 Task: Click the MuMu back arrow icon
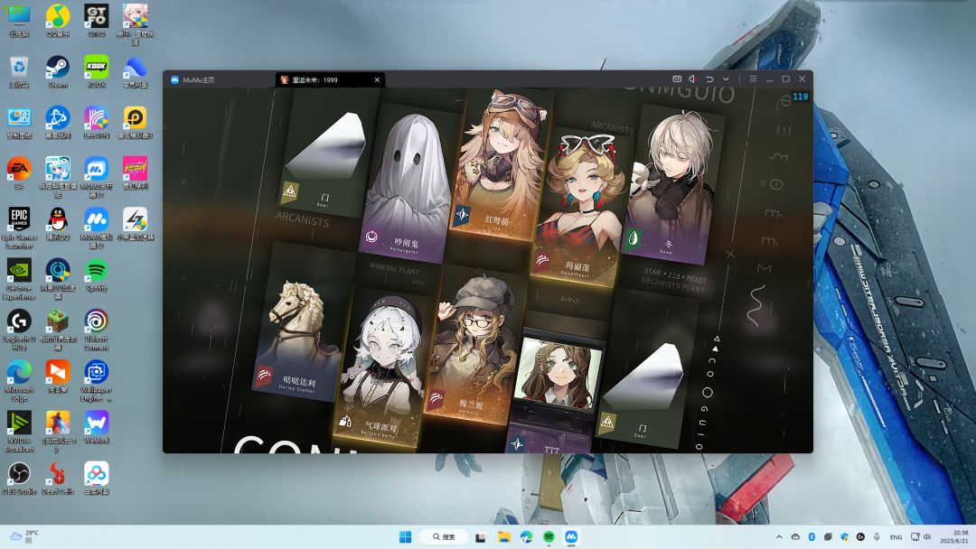point(709,79)
